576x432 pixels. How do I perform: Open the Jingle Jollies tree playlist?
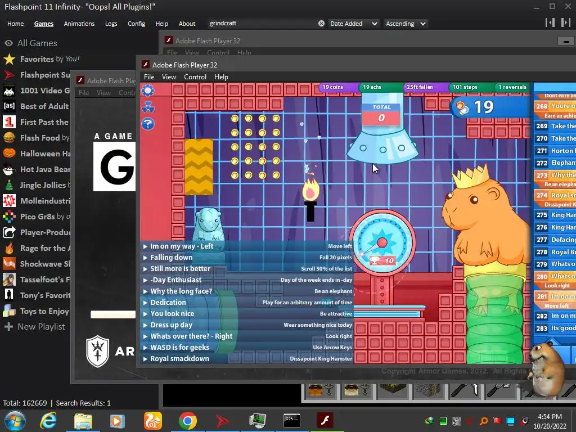(9, 185)
